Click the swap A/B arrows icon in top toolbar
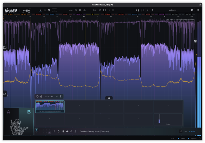Viewport: 205px width, 143px height. pos(41,10)
